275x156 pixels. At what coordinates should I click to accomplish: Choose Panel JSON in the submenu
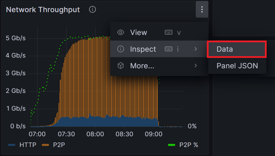coord(237,66)
